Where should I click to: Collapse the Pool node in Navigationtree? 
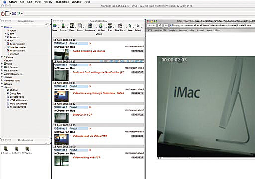tap(2, 87)
